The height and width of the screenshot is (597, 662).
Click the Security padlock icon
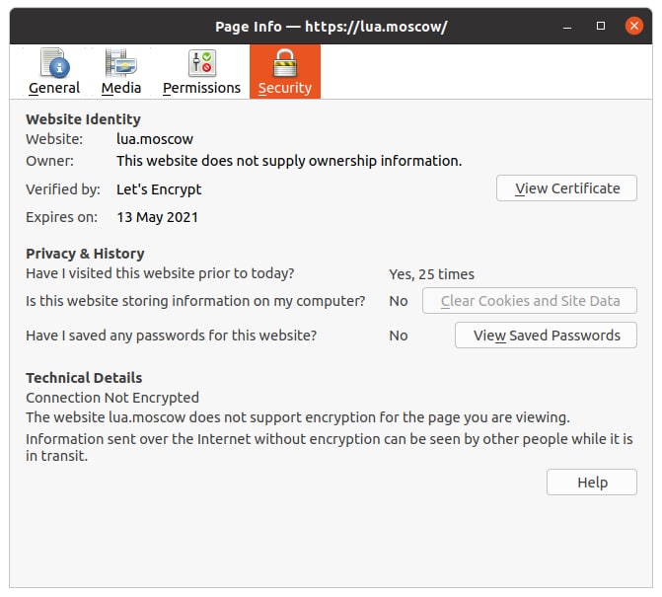[285, 62]
